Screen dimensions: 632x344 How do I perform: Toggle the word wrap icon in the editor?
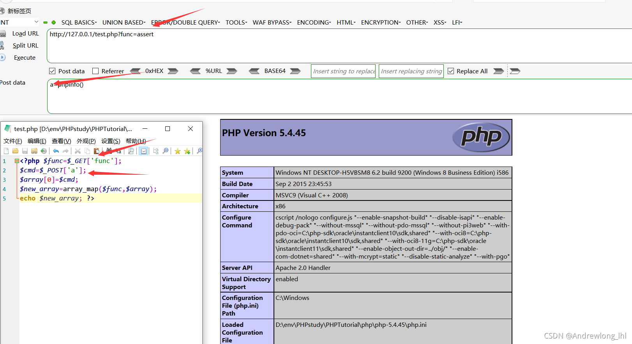pyautogui.click(x=144, y=151)
